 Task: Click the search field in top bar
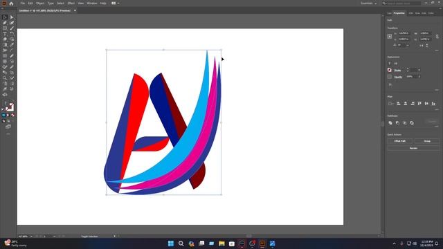click(401, 3)
